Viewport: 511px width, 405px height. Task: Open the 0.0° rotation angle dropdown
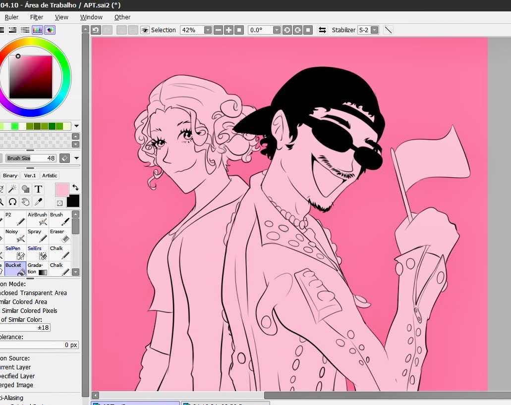277,30
